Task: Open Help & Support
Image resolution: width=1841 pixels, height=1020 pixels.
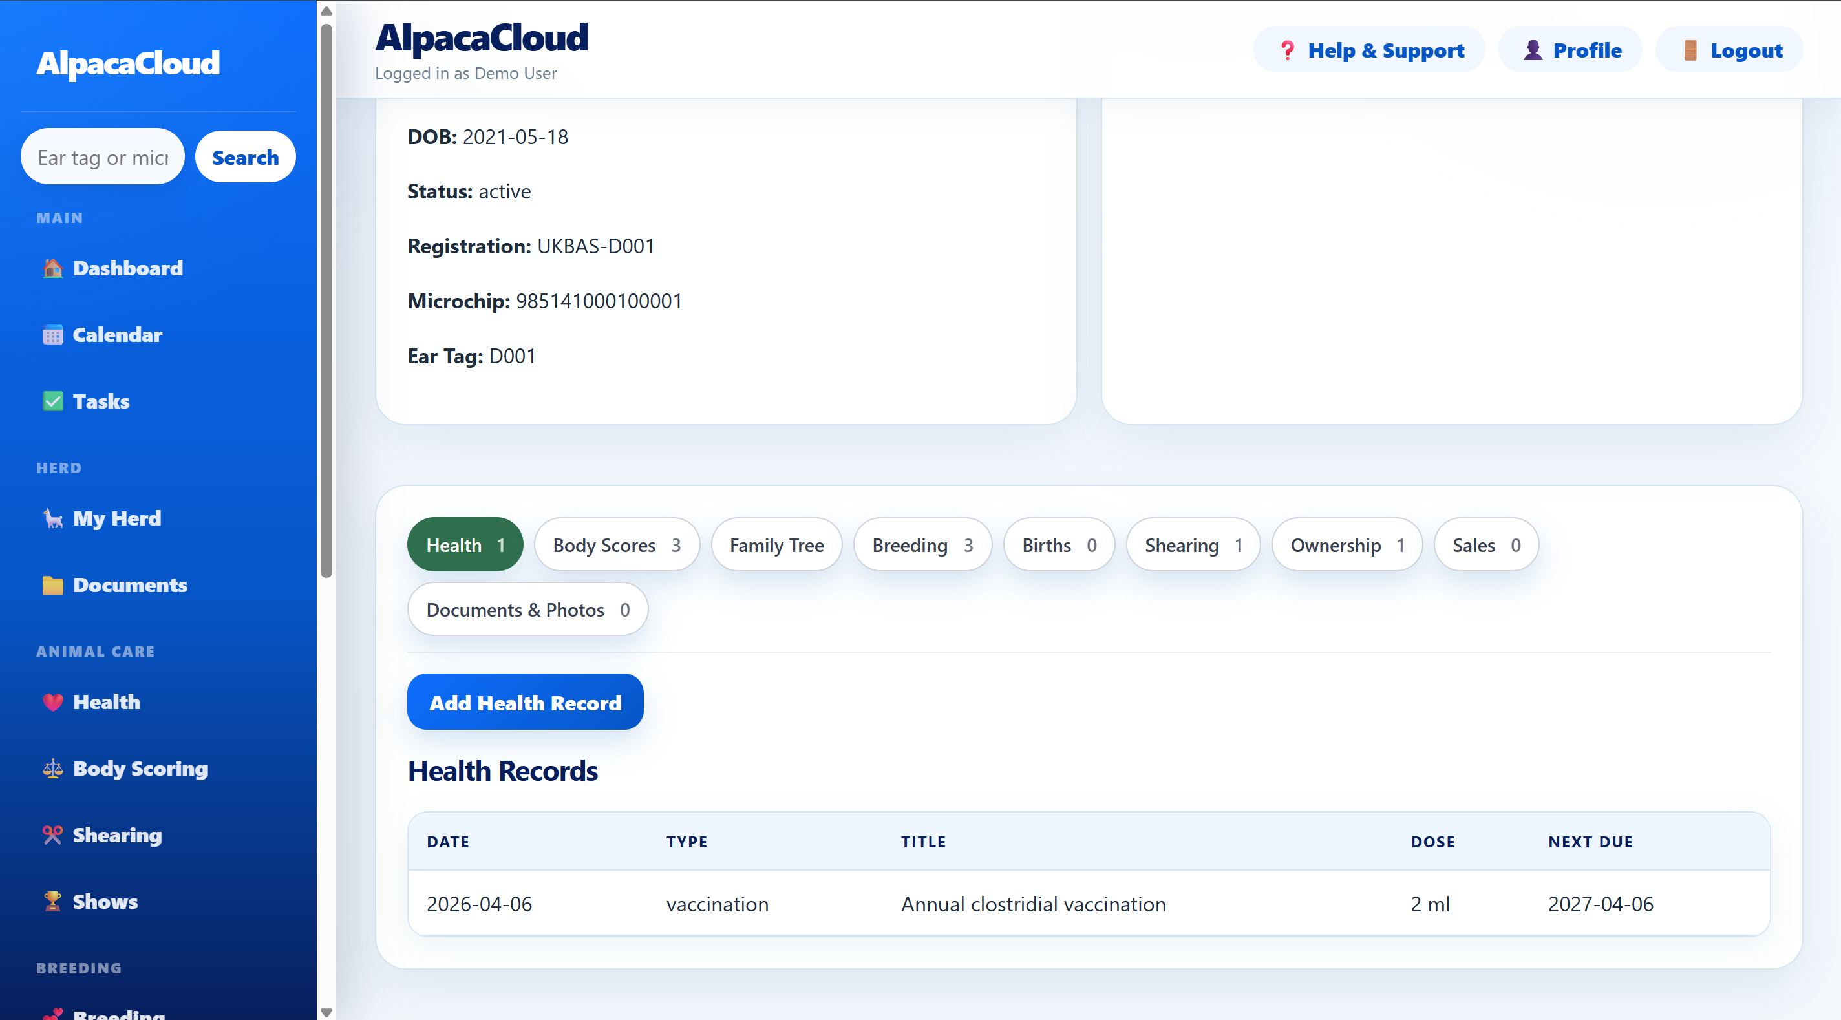Action: tap(1368, 50)
